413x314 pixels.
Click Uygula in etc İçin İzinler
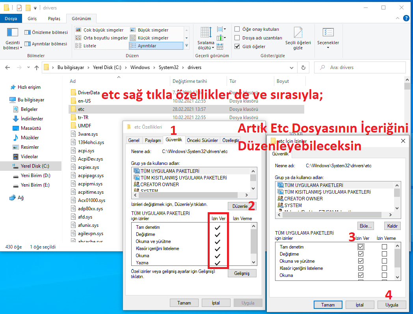coord(392,305)
